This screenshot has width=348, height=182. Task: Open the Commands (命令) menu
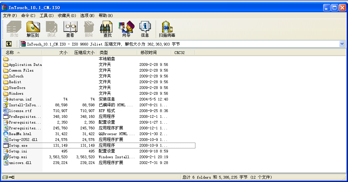tap(28, 15)
